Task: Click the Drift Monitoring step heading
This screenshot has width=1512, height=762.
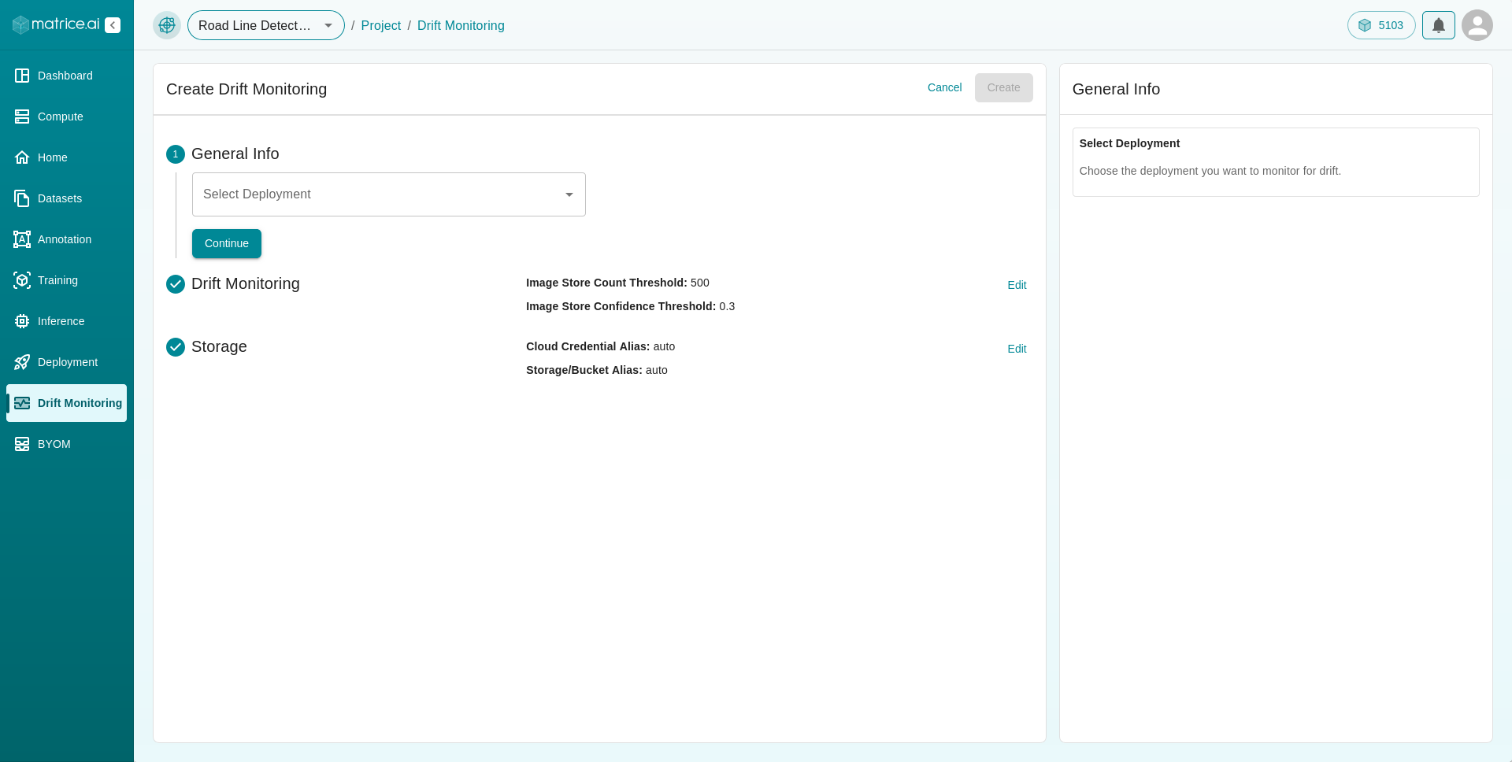Action: tap(246, 283)
